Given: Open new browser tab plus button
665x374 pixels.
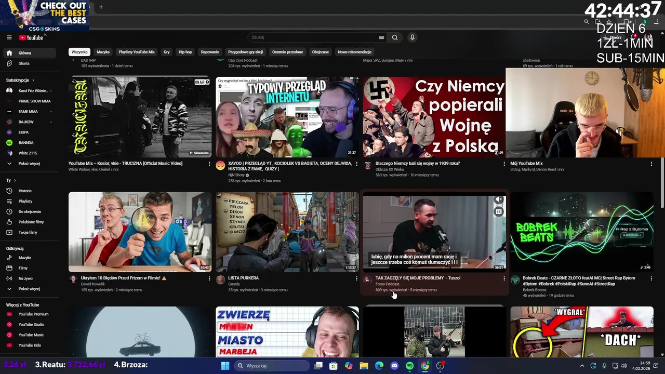Looking at the screenshot, I should click(x=101, y=7).
